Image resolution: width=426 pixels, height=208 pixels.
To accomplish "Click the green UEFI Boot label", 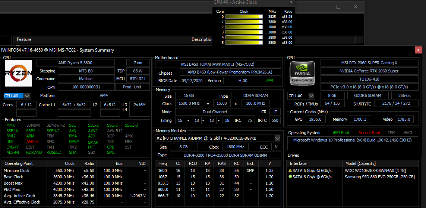I will [x=340, y=133].
